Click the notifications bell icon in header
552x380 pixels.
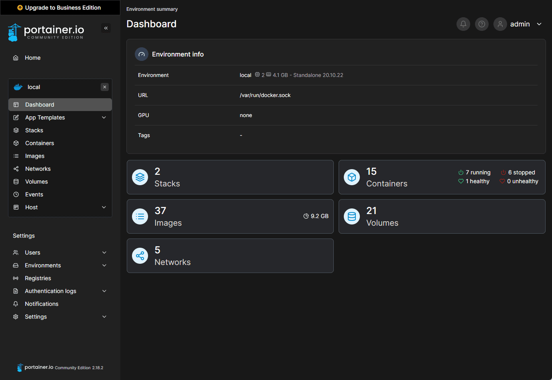tap(463, 24)
